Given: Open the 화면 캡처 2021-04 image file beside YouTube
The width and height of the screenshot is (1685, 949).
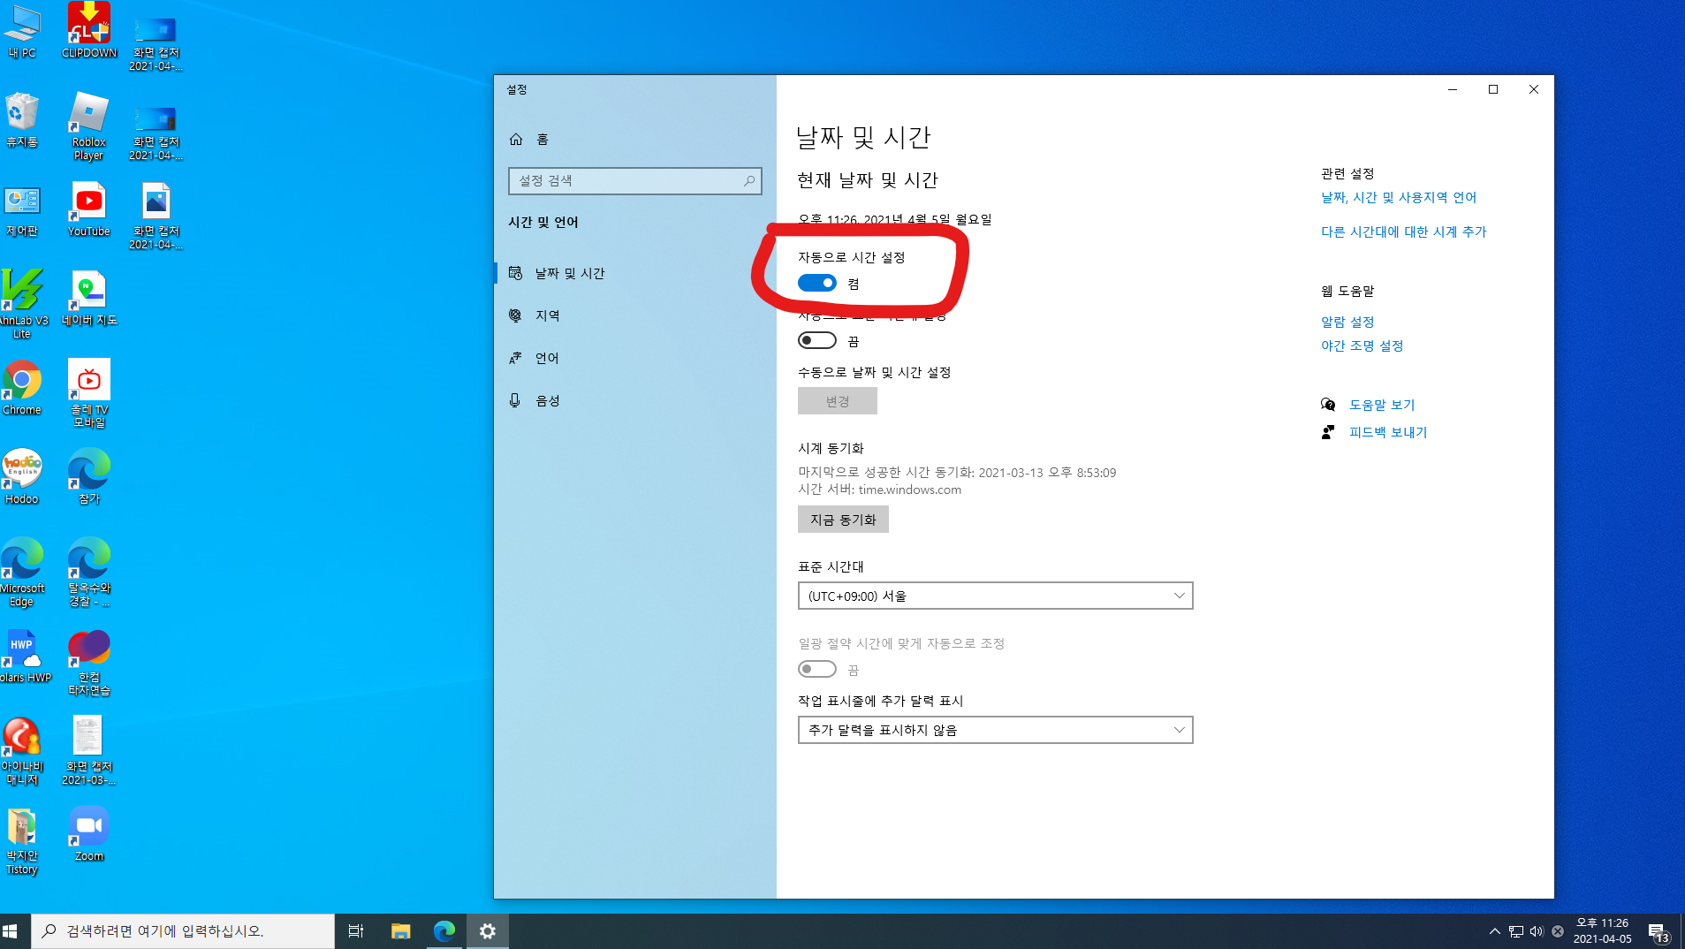Looking at the screenshot, I should point(156,216).
